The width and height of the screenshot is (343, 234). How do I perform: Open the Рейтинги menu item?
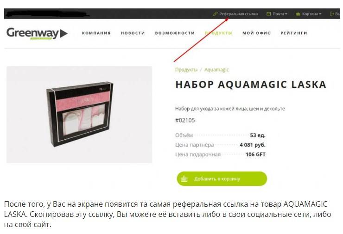pos(294,33)
